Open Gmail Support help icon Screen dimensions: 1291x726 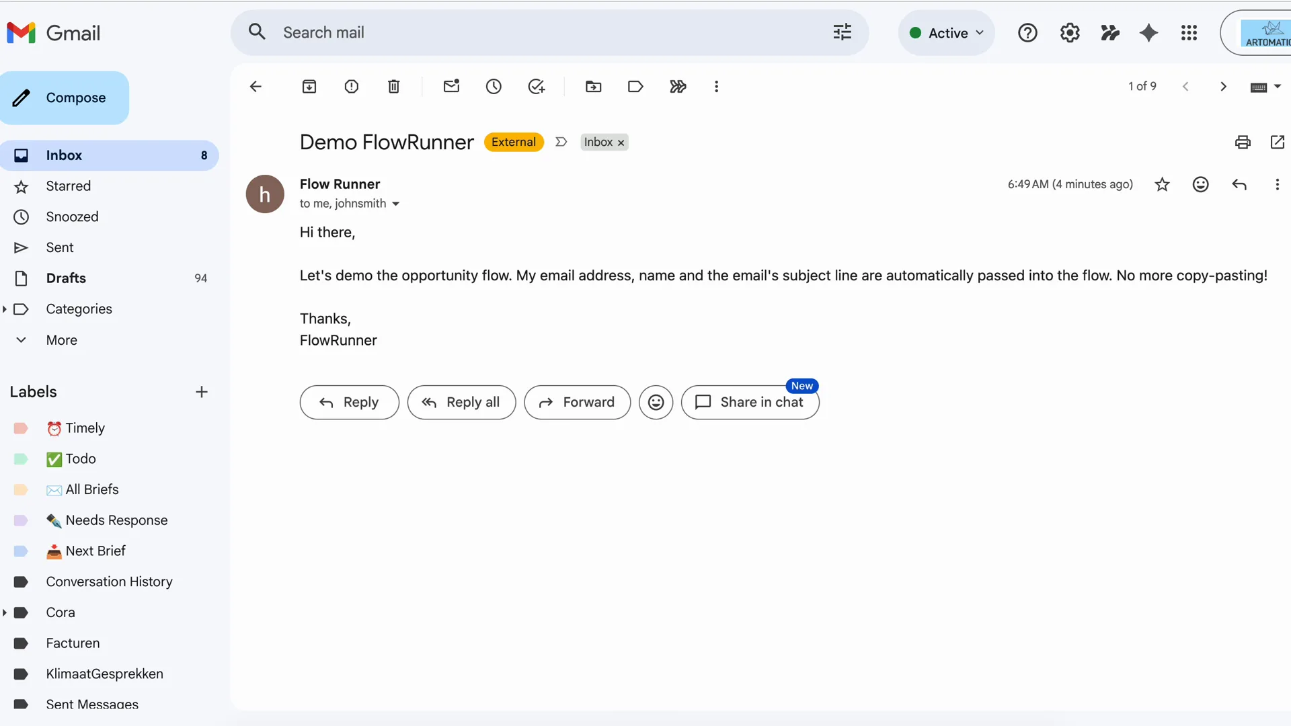tap(1027, 33)
